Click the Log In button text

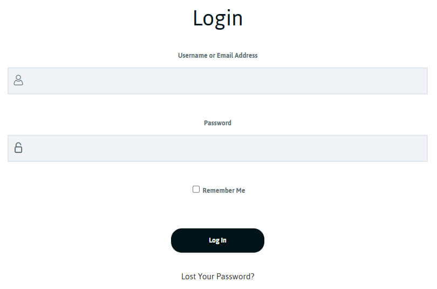pyautogui.click(x=217, y=240)
